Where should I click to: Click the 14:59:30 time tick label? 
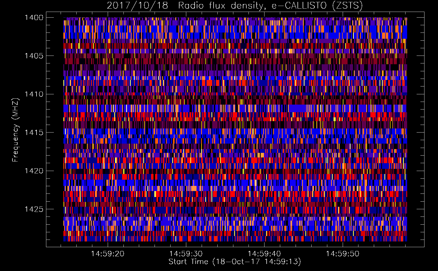tap(186, 254)
